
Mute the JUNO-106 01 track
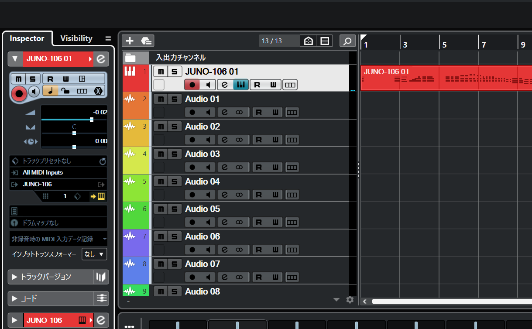pos(161,72)
